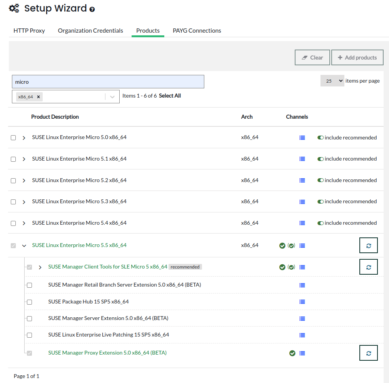Resync SUSE Linux Enterprise Micro 5.5 product
Screen dimensions: 389x383
[368, 245]
